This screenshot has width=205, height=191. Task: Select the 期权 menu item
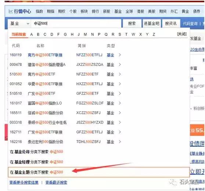tap(62, 11)
